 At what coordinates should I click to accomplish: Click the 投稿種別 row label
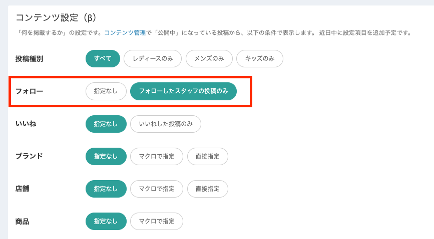(29, 58)
